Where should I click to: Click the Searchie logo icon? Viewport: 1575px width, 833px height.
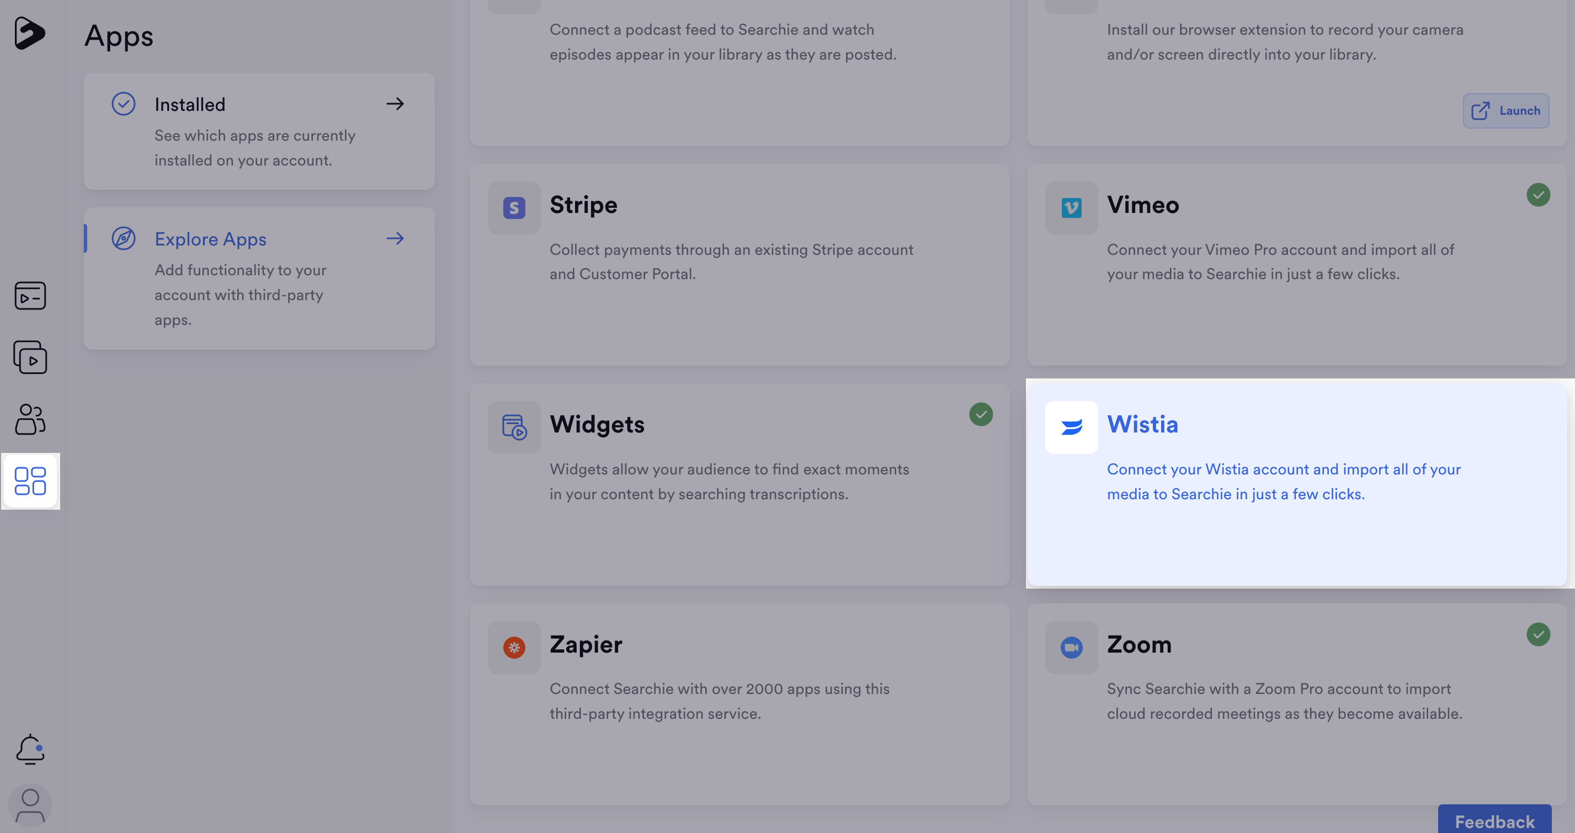pos(29,33)
